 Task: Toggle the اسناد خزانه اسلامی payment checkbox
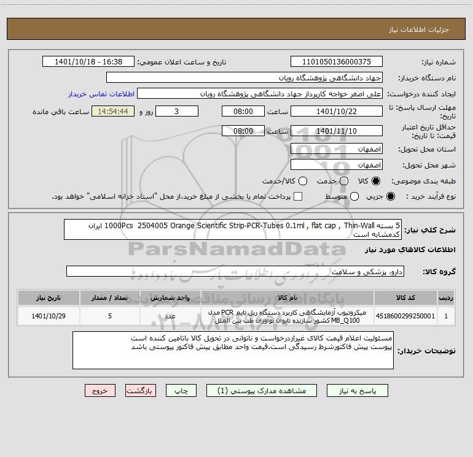298,196
